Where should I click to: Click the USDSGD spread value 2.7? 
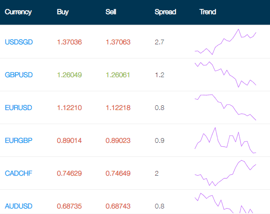click(x=159, y=42)
